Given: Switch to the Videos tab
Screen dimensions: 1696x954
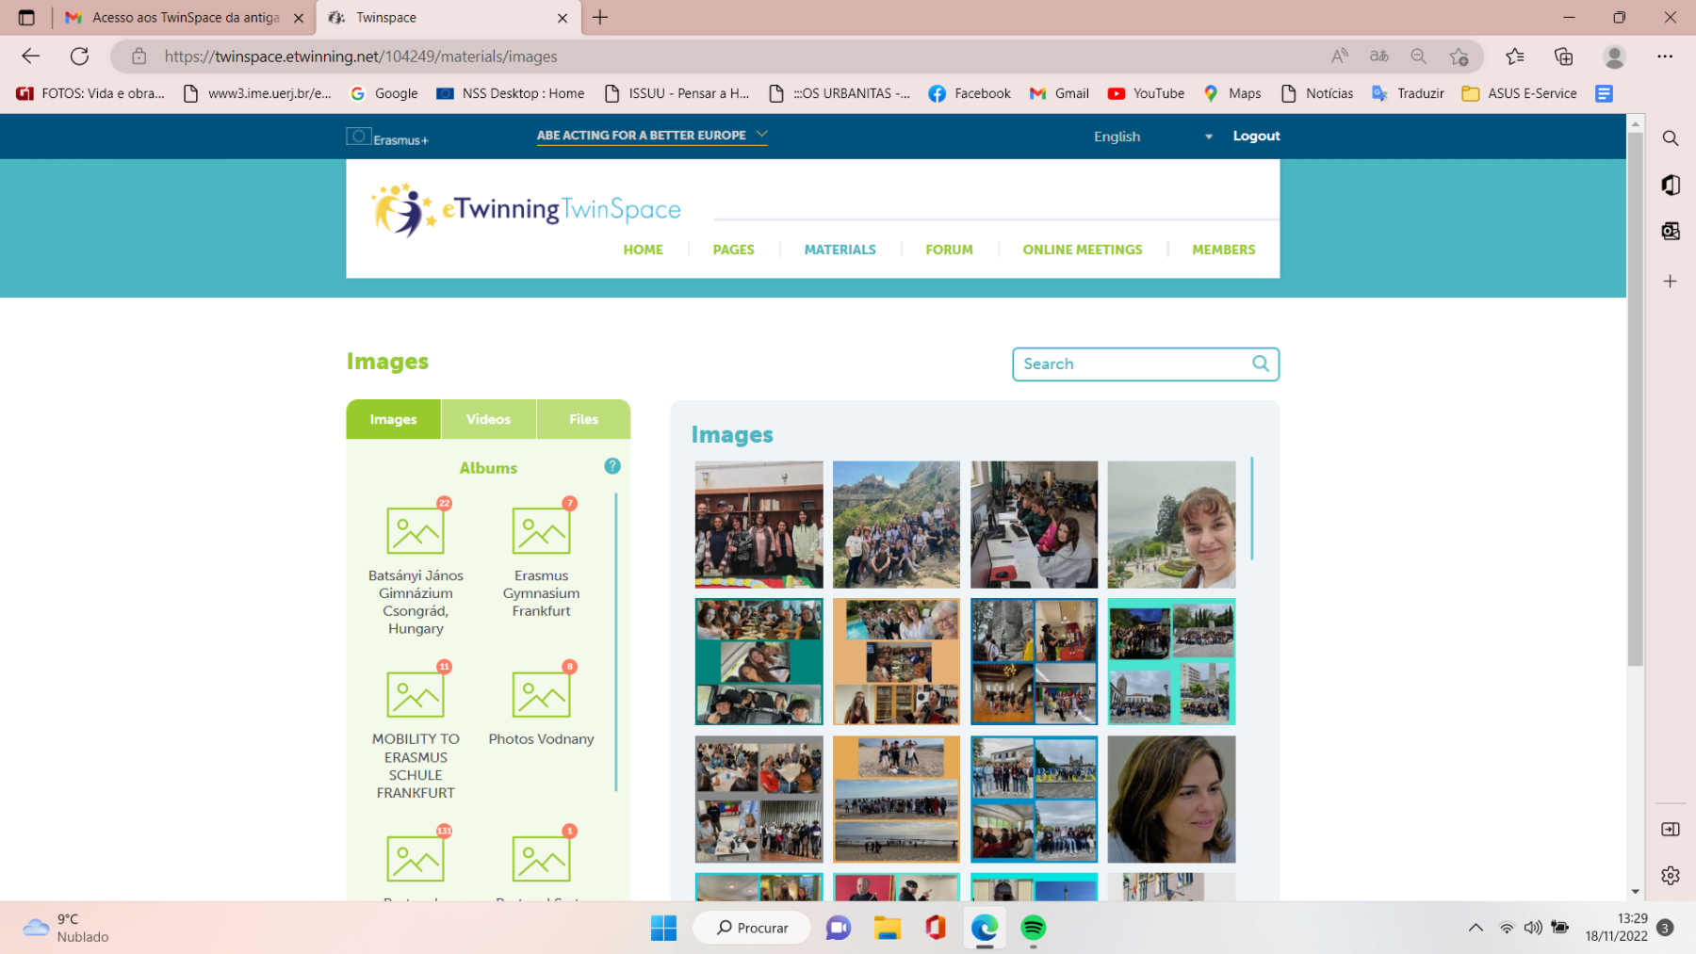Looking at the screenshot, I should [x=488, y=419].
